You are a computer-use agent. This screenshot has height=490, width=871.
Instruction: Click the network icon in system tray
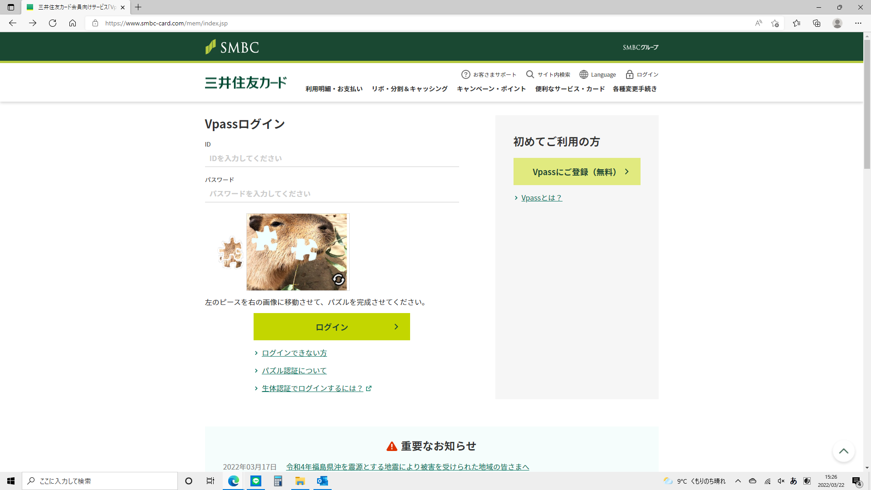point(768,481)
